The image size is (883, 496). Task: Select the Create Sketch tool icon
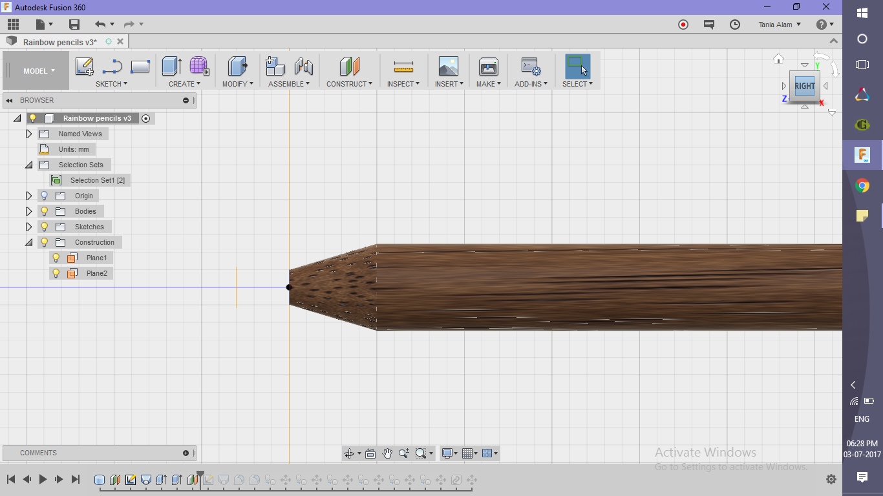85,67
